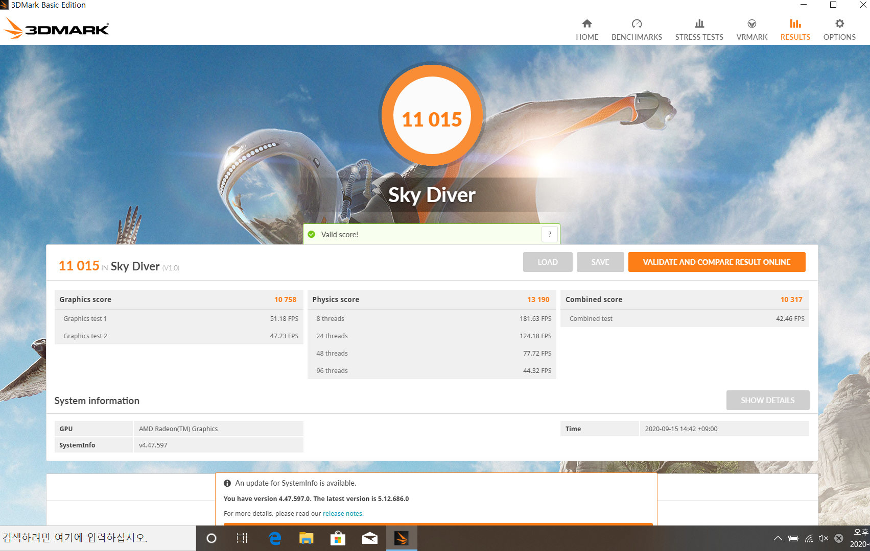Viewport: 870px width, 551px height.
Task: Click AMD Radeon(TM) Graphics value
Action: coord(178,429)
